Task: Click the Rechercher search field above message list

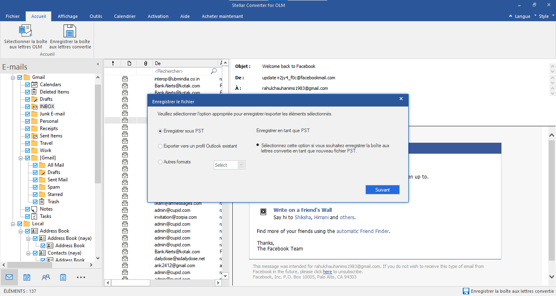Action: tap(183, 71)
